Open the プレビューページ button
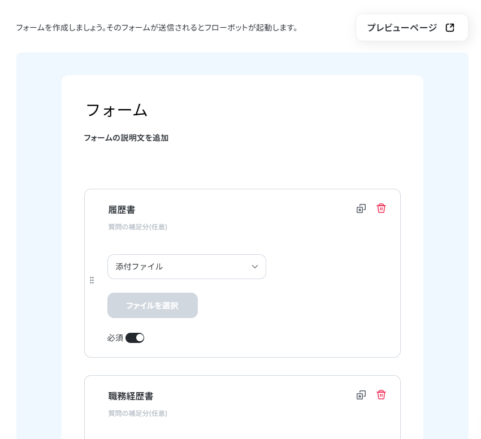The image size is (481, 439). click(411, 28)
